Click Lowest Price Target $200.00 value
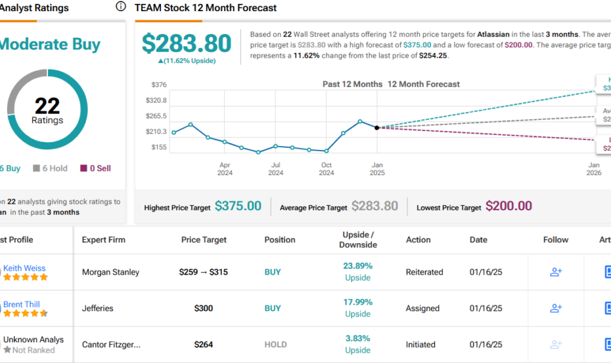This screenshot has height=363, width=611. coord(509,206)
